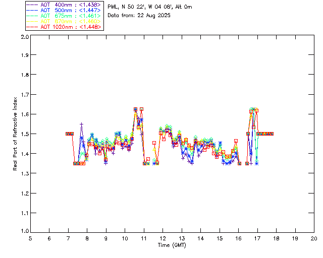Click the y-axis tick label 1.2
This screenshot has width=323, height=258.
pyautogui.click(x=25, y=193)
